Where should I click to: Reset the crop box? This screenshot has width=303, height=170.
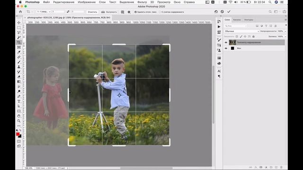click(x=216, y=12)
